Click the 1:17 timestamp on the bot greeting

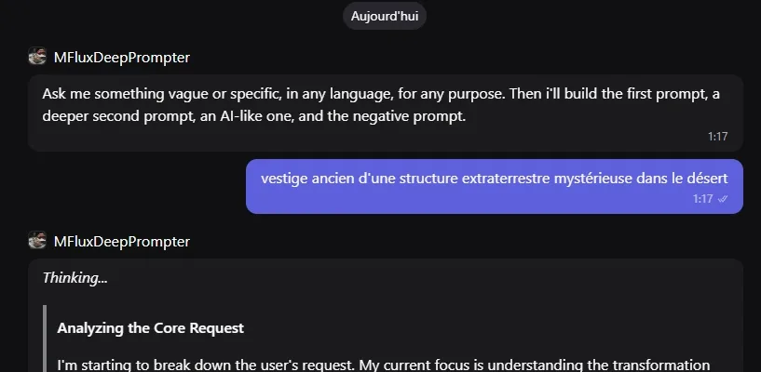pos(718,136)
